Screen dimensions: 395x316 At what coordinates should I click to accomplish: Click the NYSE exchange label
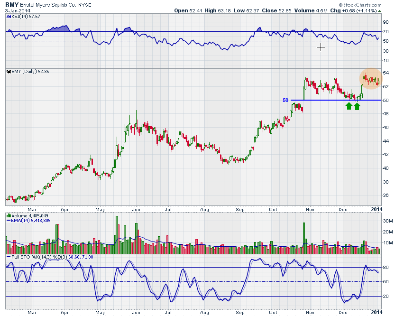click(84, 5)
